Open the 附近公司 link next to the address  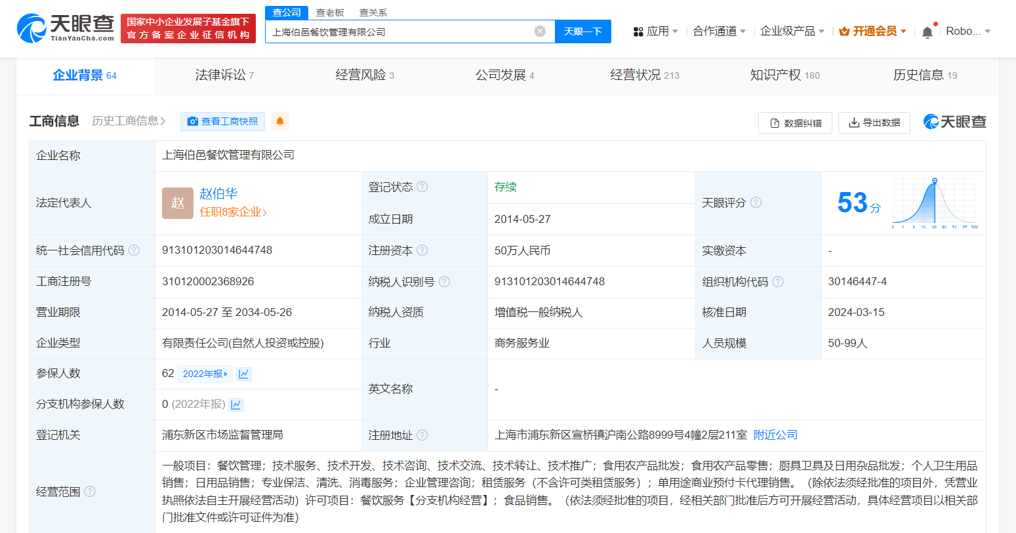[x=776, y=435]
